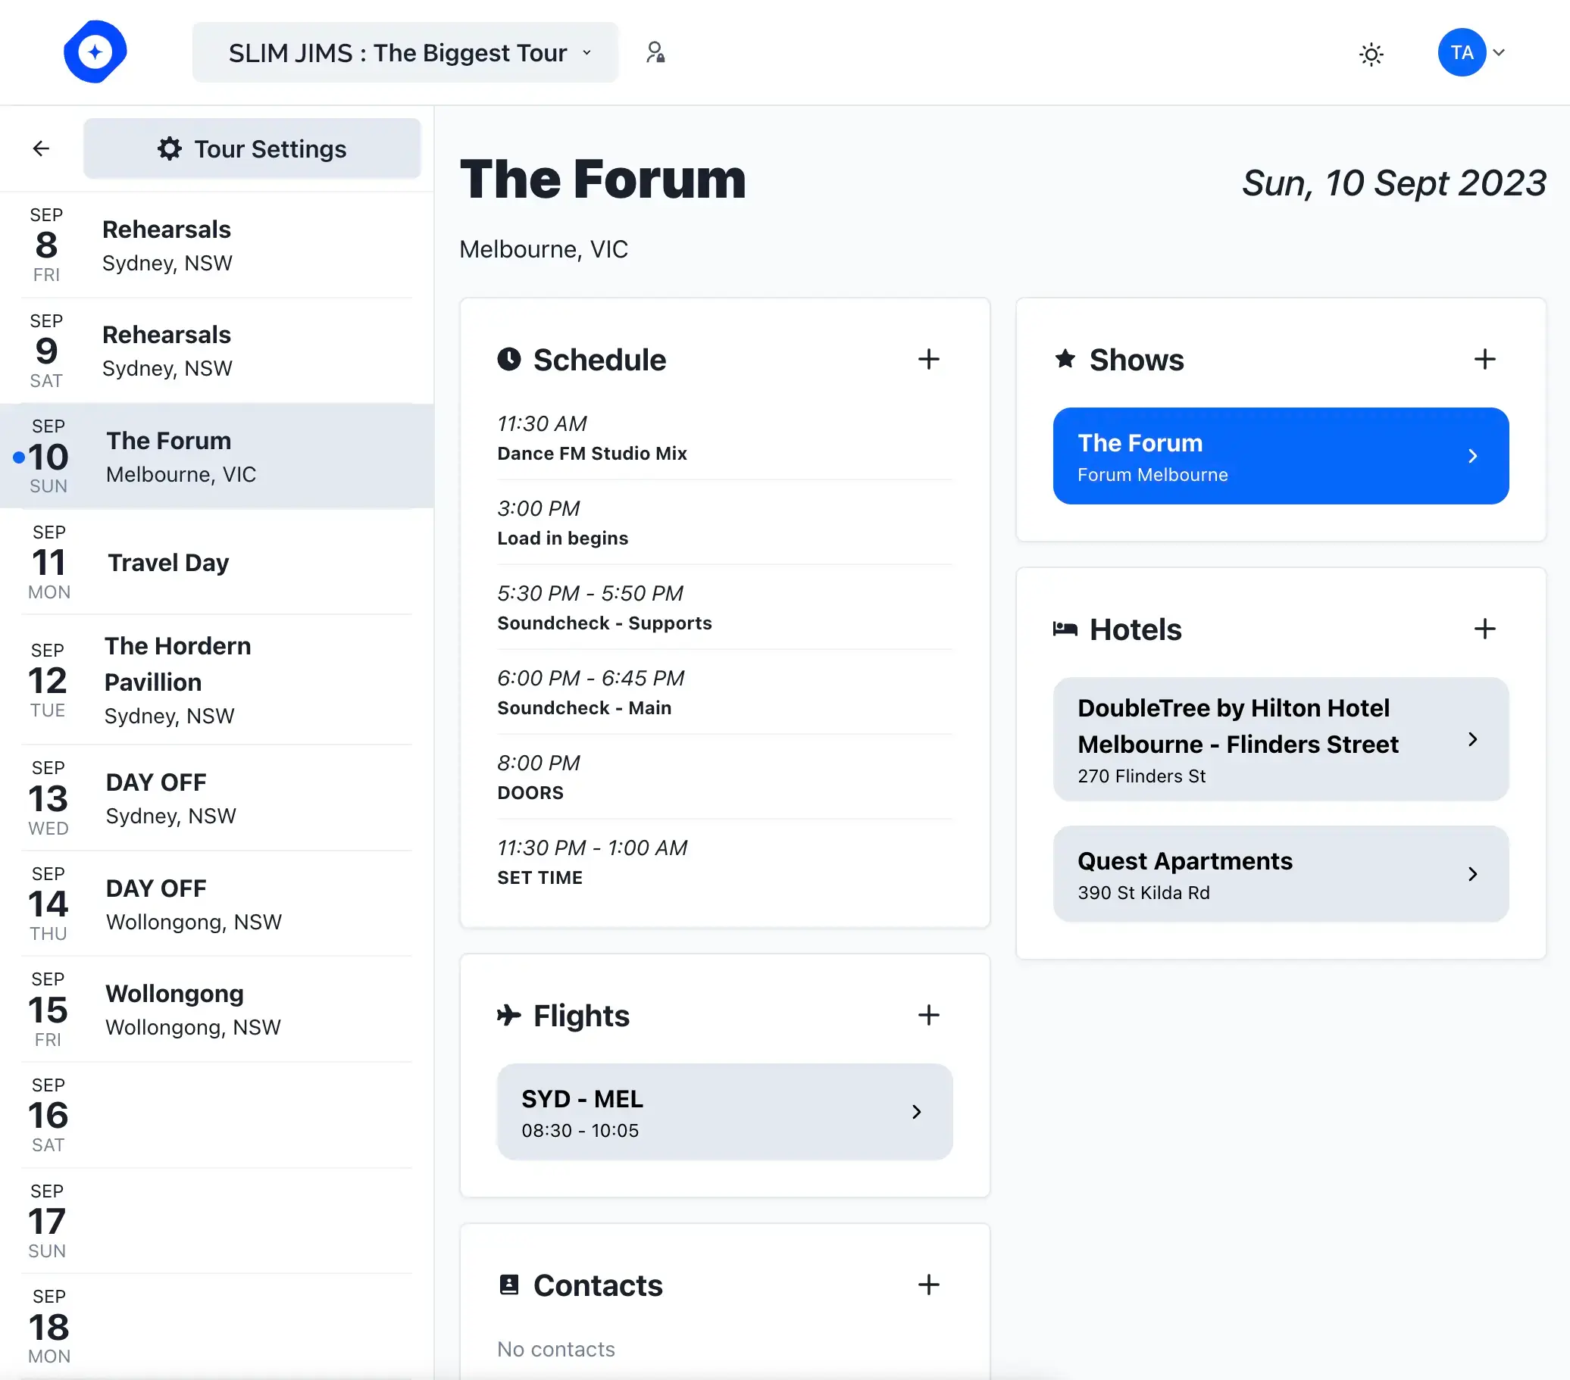Select Sep 11 Travel Day in sidebar
1570x1380 pixels.
click(x=217, y=562)
